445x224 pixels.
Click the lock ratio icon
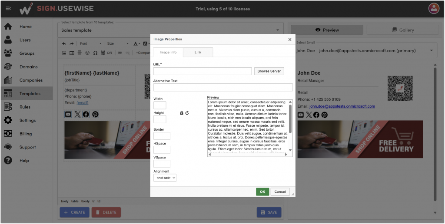[x=182, y=113]
